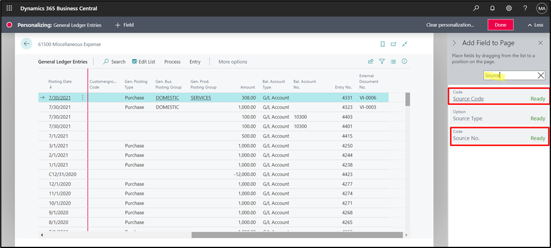Click the search magnifier in top bar

click(x=476, y=8)
